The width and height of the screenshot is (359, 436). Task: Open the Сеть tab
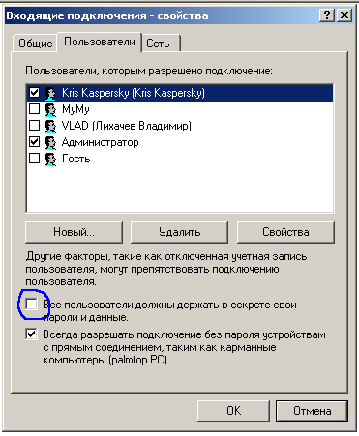[161, 44]
